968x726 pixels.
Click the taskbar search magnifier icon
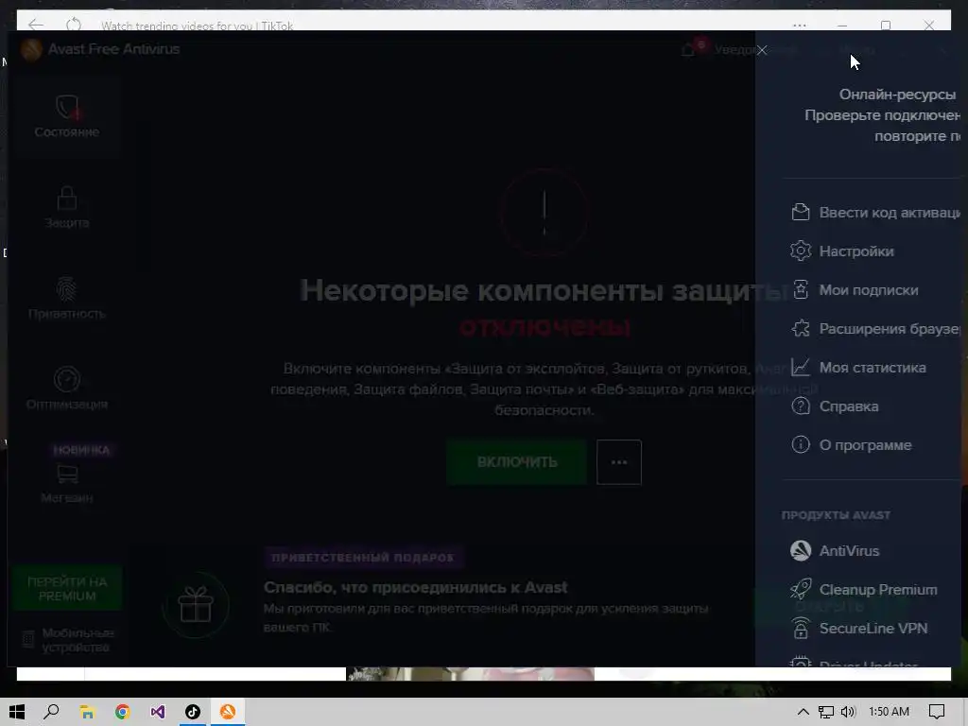[x=51, y=712]
